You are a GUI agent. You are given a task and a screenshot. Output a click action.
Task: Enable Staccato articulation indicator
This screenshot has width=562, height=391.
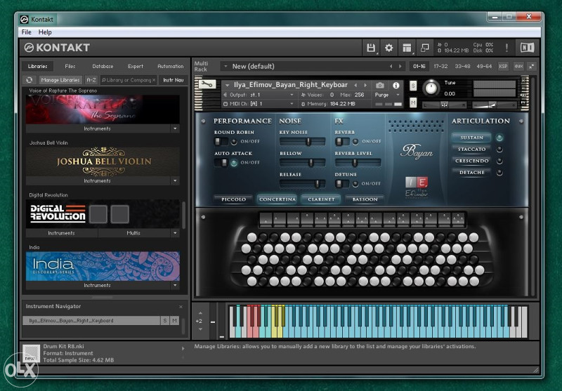coord(499,150)
